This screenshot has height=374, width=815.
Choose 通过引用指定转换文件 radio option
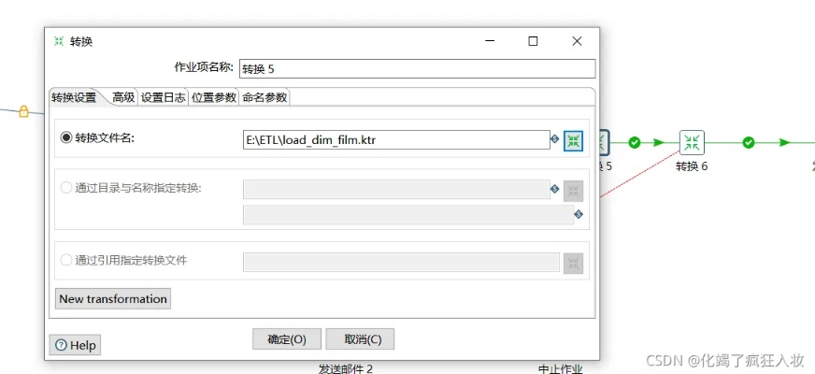pyautogui.click(x=66, y=260)
